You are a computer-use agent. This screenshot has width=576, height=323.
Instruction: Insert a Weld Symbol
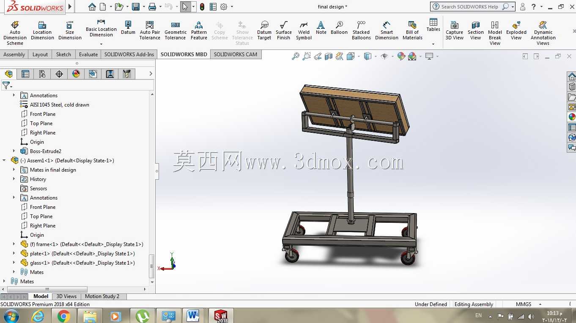tap(304, 30)
